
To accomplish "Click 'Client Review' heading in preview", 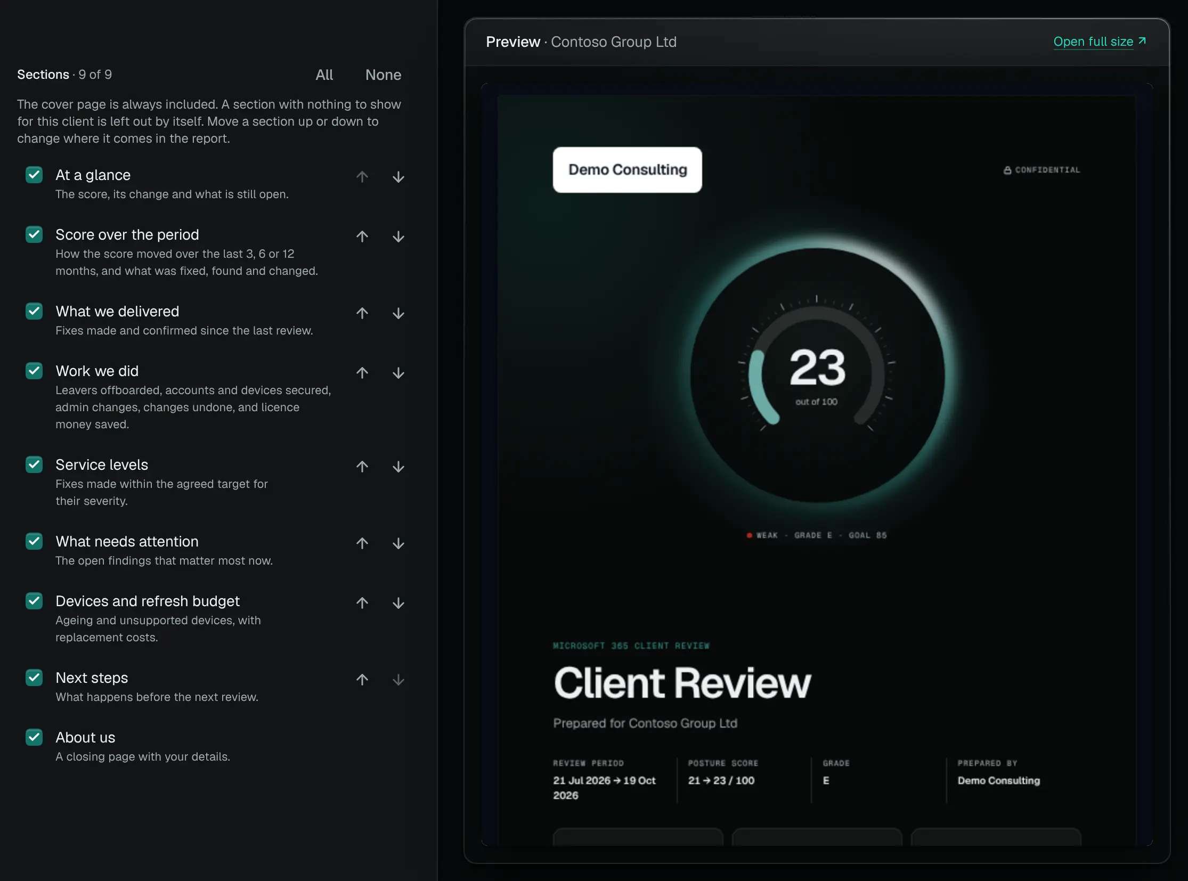I will click(682, 683).
